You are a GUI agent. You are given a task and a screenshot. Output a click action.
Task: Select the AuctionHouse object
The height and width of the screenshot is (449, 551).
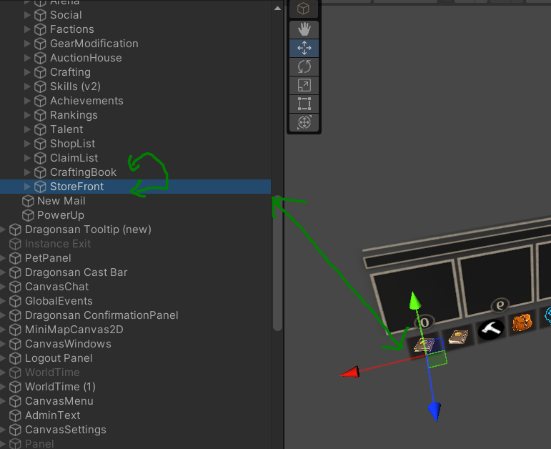85,58
